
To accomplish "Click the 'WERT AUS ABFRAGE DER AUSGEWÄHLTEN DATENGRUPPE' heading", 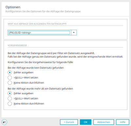I will [x=37, y=24].
